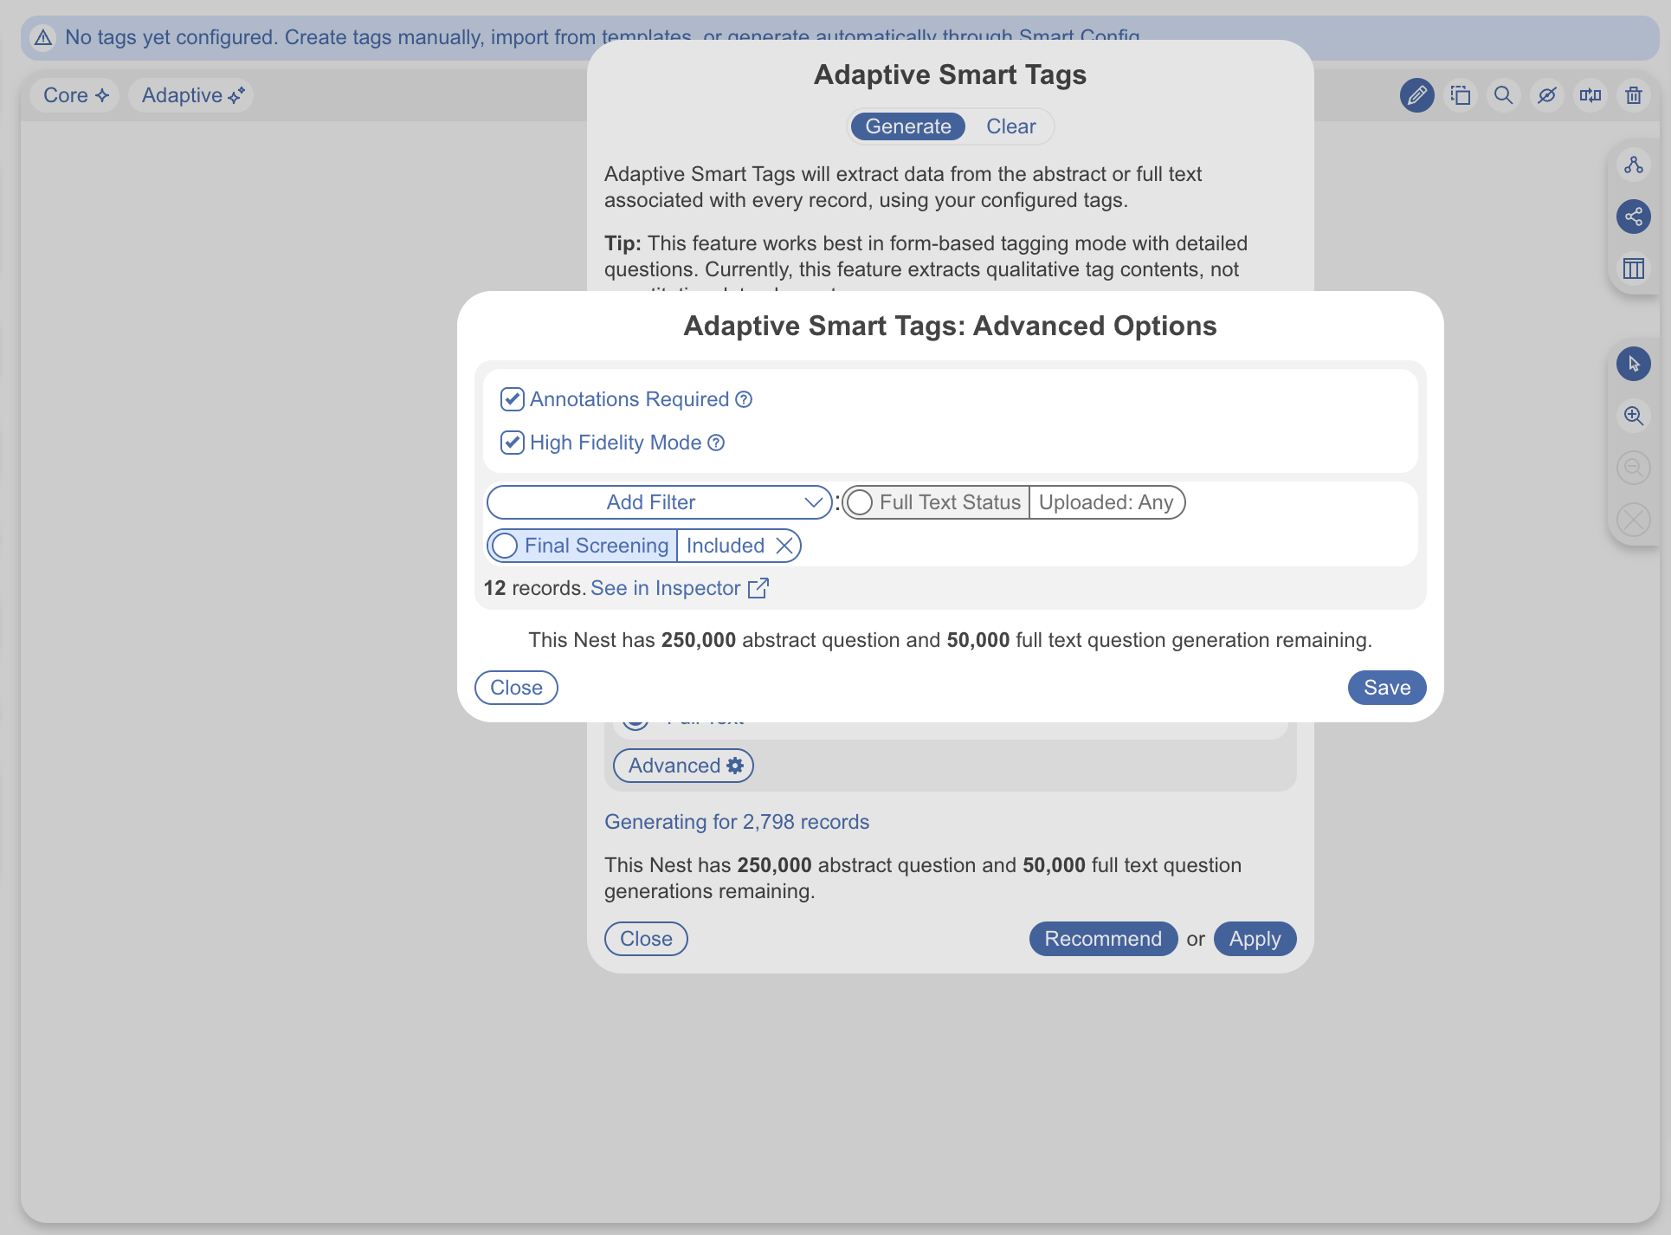Click the zoom out magnifier icon

(1634, 468)
